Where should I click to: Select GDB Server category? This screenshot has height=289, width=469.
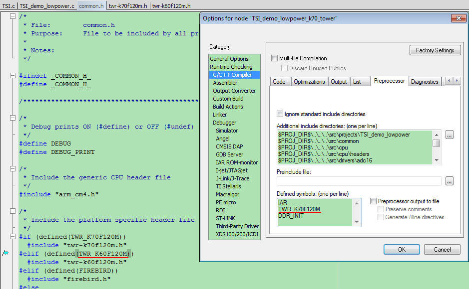tap(229, 154)
